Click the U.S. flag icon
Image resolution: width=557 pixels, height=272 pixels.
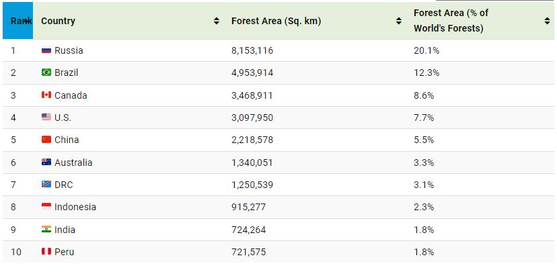point(46,118)
